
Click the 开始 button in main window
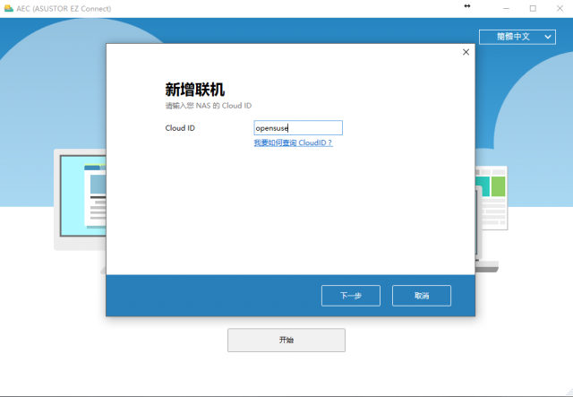286,341
